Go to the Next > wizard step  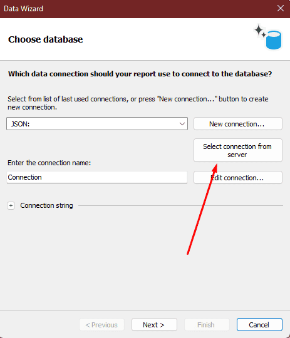click(x=154, y=325)
